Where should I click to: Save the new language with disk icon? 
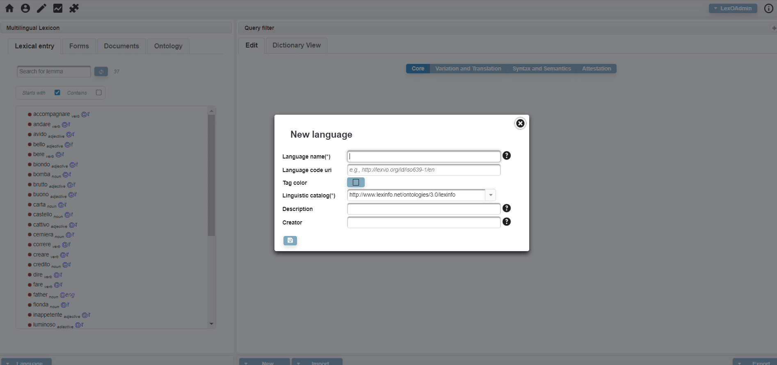pyautogui.click(x=290, y=240)
